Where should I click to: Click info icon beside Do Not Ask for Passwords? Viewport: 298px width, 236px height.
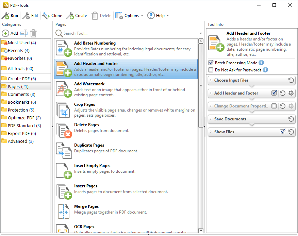[265, 70]
